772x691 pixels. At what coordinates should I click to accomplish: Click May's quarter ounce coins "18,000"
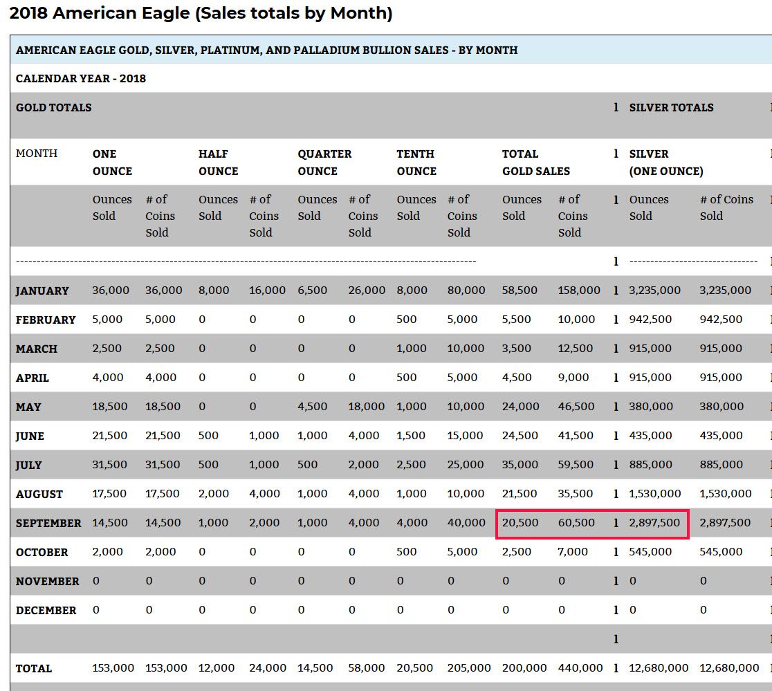click(367, 407)
